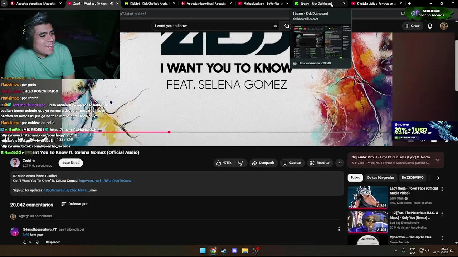Select the De tus búsquedas filter chip

[381, 178]
